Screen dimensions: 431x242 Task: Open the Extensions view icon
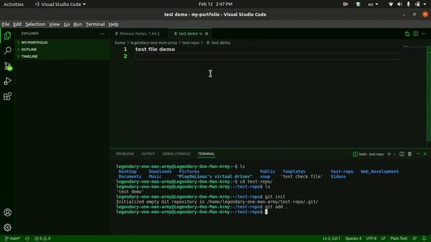tap(7, 96)
